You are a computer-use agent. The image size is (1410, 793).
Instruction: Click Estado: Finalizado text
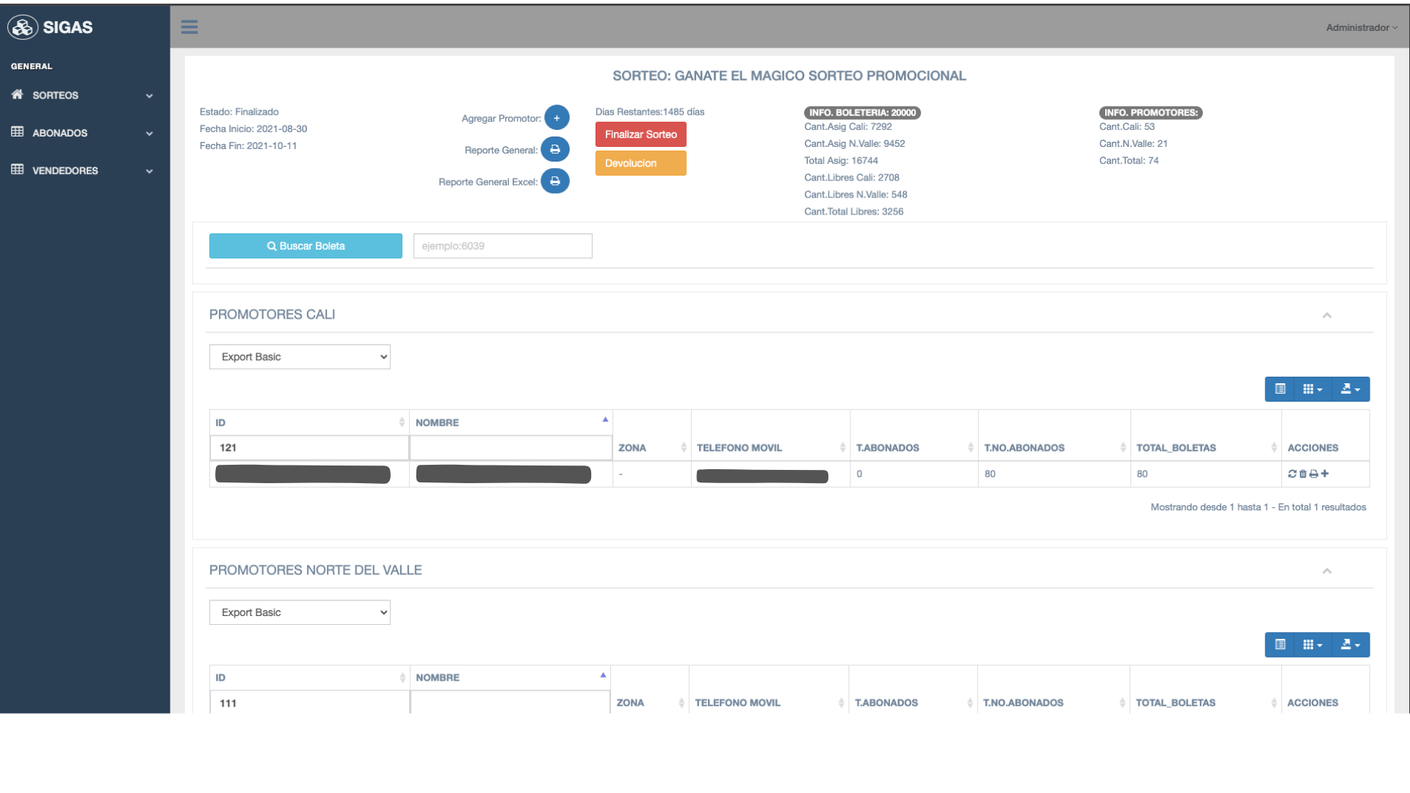click(x=239, y=112)
